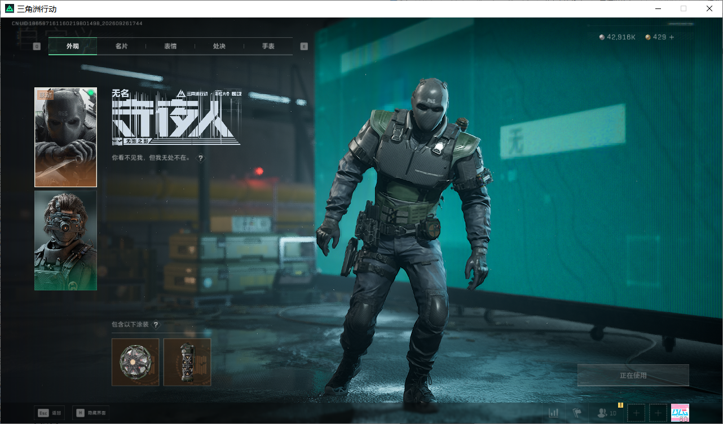The width and height of the screenshot is (723, 424).
Task: Click the help icon next to 包含以下涂装
Action: 156,325
